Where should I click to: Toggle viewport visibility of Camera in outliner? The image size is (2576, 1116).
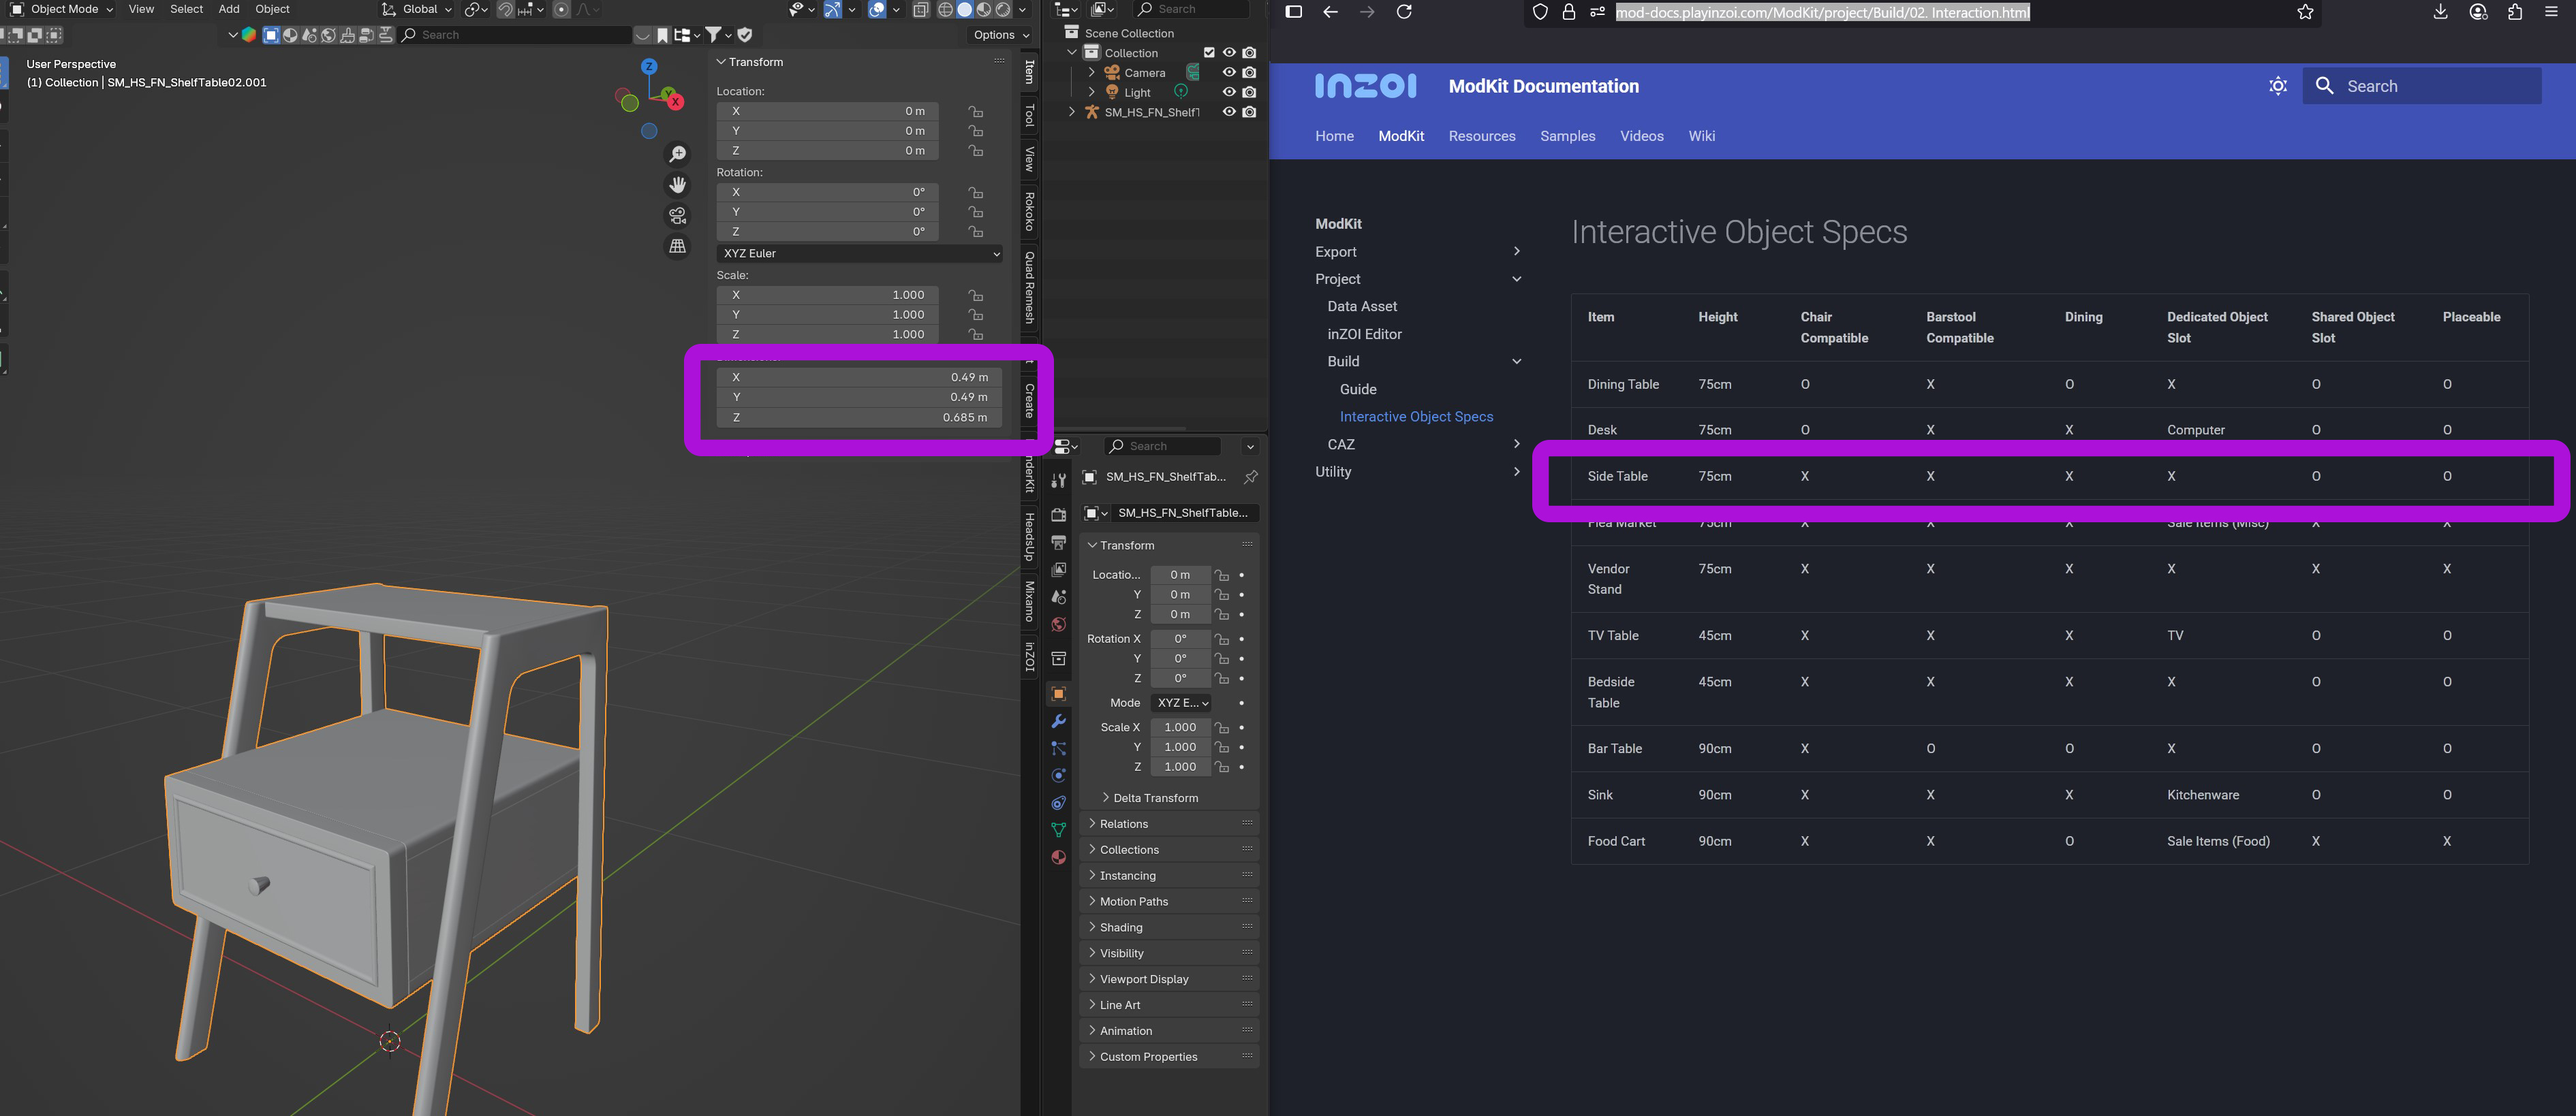coord(1229,72)
